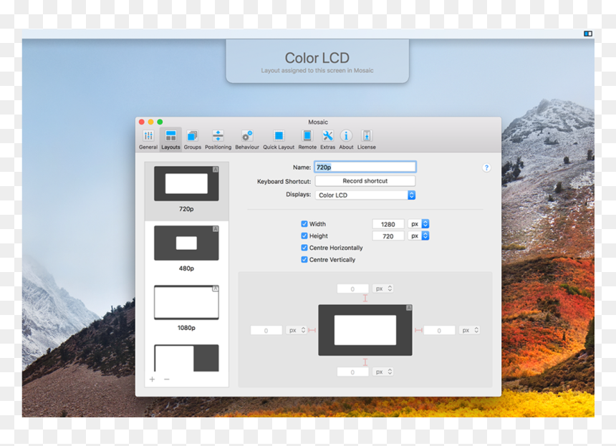Select the half-screen layout thumbnail below 1080p

pos(186,358)
